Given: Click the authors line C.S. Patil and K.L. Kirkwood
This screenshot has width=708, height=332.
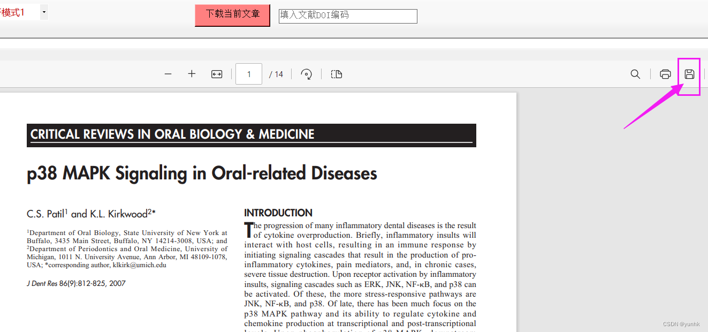Looking at the screenshot, I should (91, 214).
